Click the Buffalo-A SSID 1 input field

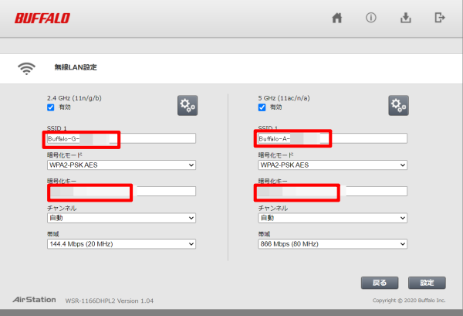click(x=333, y=138)
